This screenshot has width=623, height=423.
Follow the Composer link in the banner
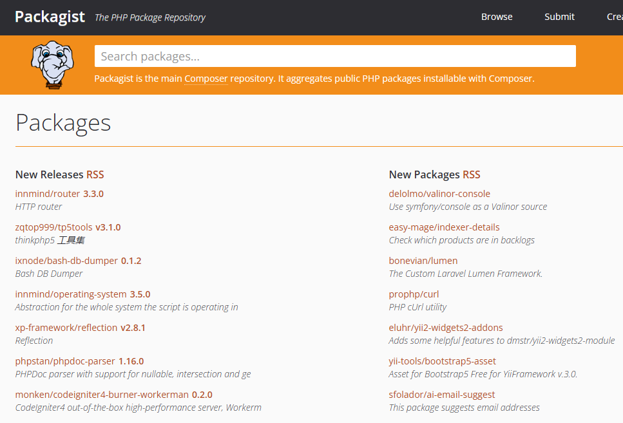click(206, 79)
